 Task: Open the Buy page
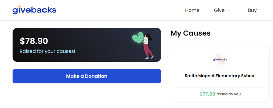pos(252,10)
